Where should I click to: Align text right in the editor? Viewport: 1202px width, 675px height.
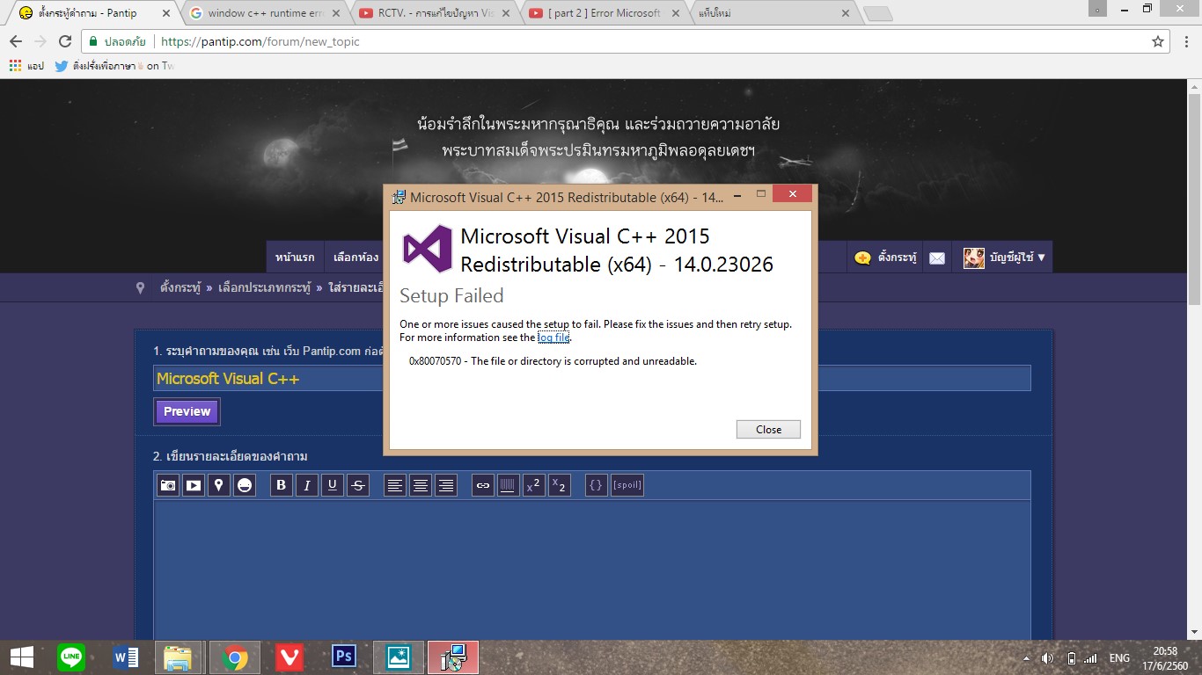446,485
